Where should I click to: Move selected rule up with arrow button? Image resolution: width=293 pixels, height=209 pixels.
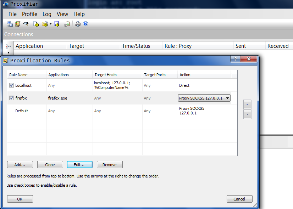[x=247, y=104]
